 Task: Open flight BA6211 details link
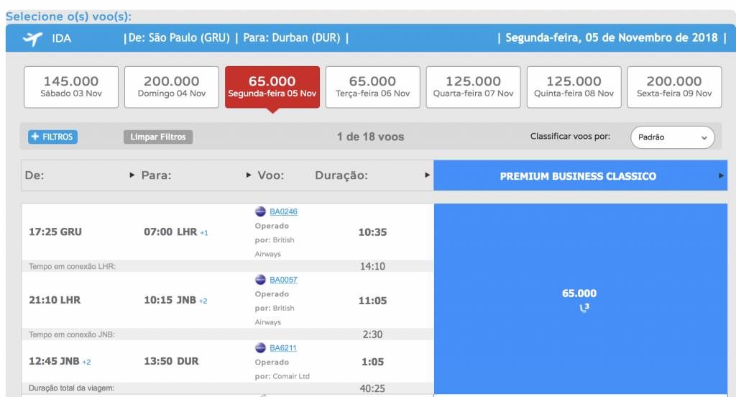[x=283, y=347]
